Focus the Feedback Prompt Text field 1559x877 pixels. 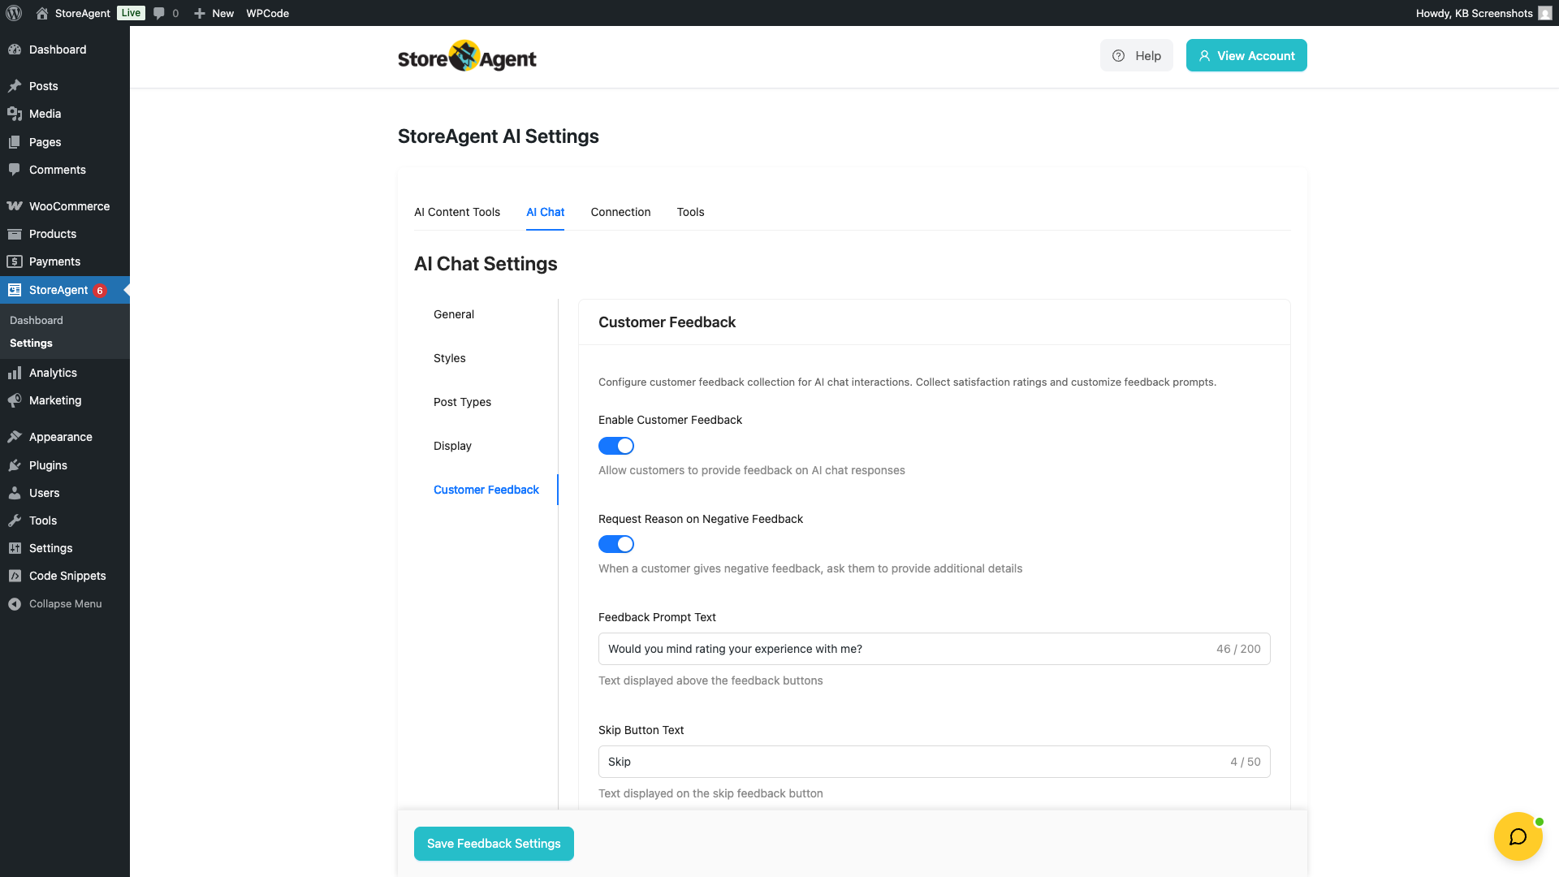934,649
